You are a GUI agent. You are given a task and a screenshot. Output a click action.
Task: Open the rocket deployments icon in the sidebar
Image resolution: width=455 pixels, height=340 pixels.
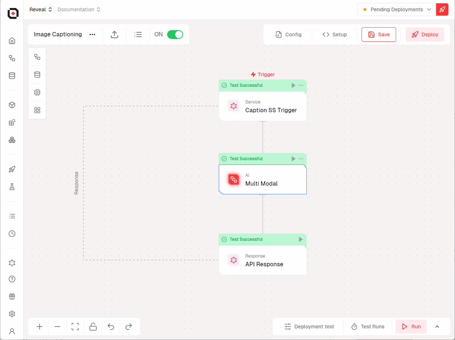tap(12, 169)
